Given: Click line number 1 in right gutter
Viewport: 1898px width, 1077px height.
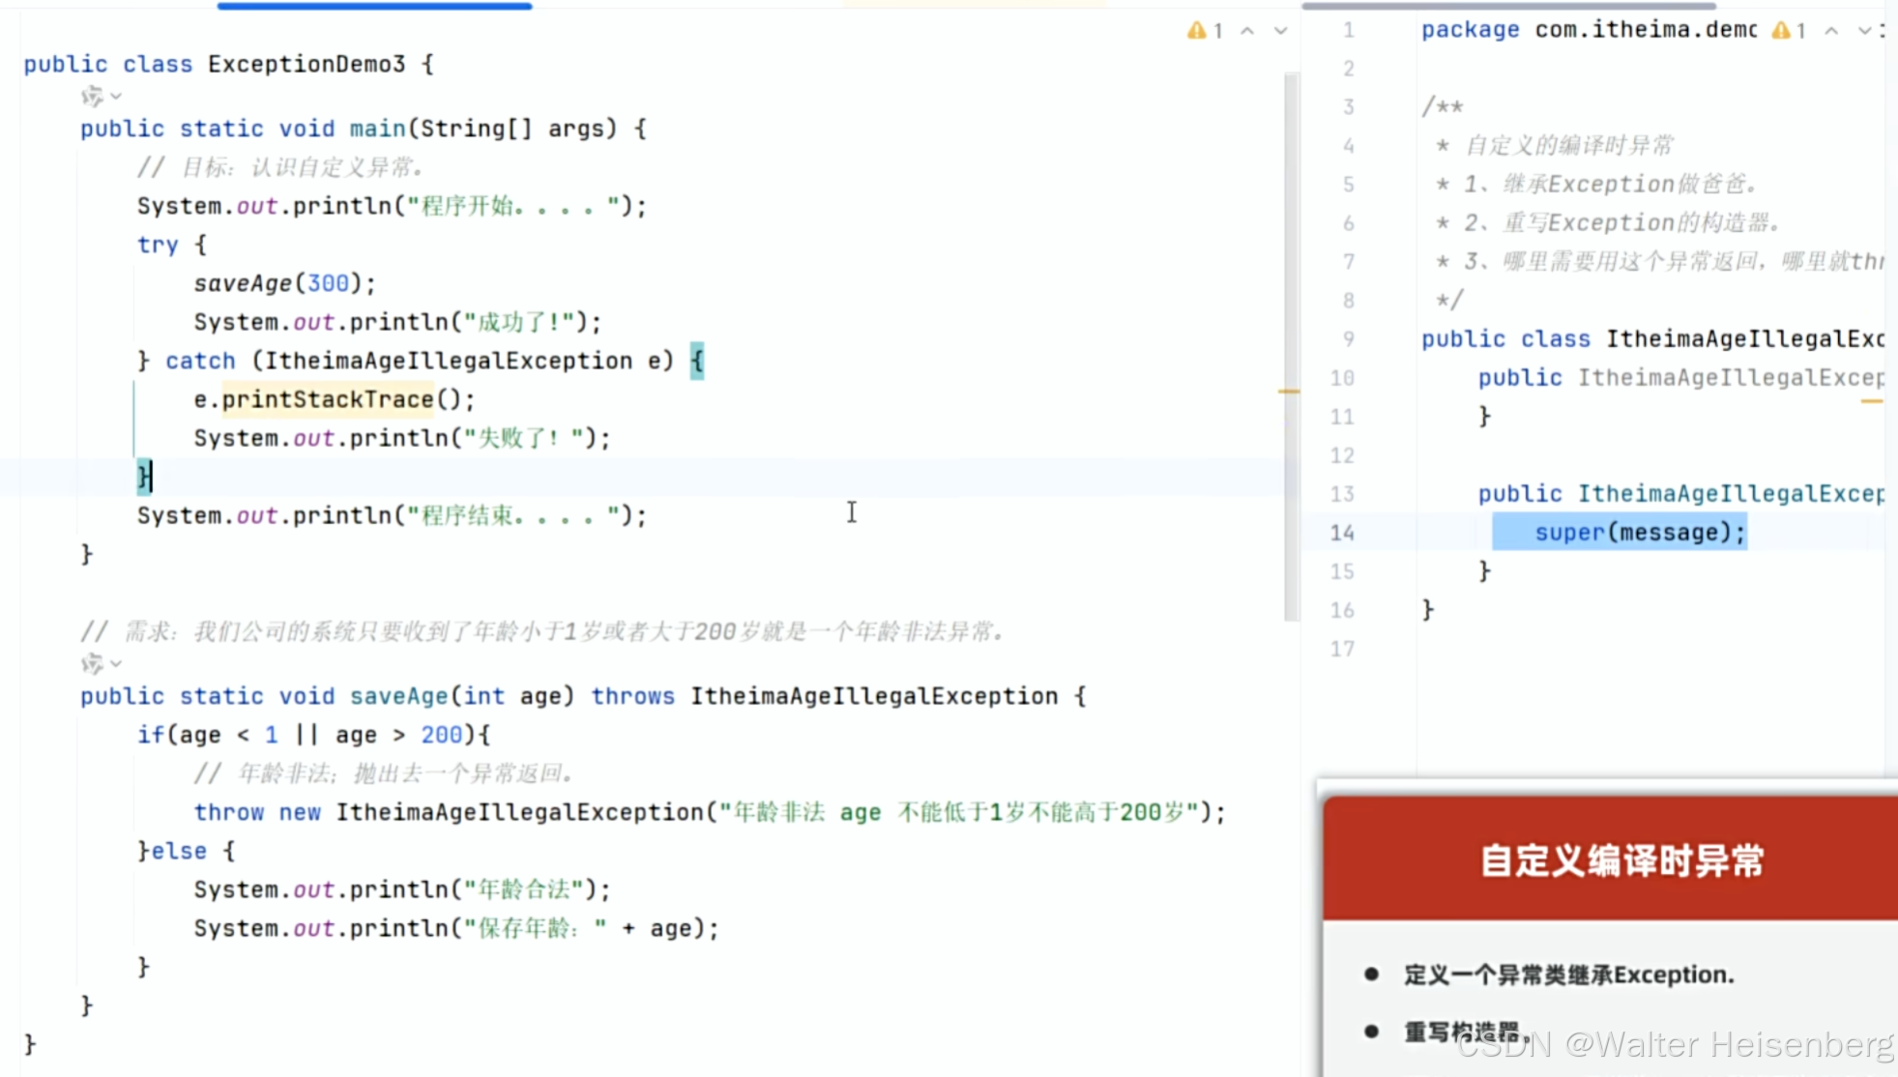Looking at the screenshot, I should 1348,30.
